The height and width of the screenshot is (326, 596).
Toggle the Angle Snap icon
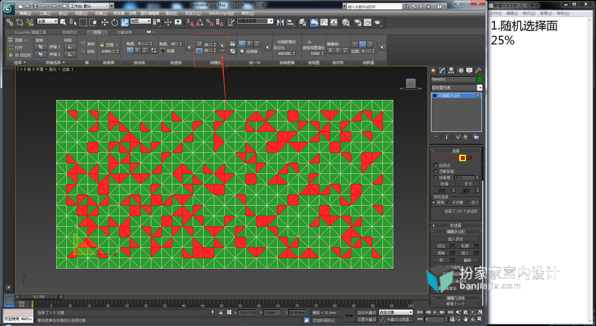(200, 22)
